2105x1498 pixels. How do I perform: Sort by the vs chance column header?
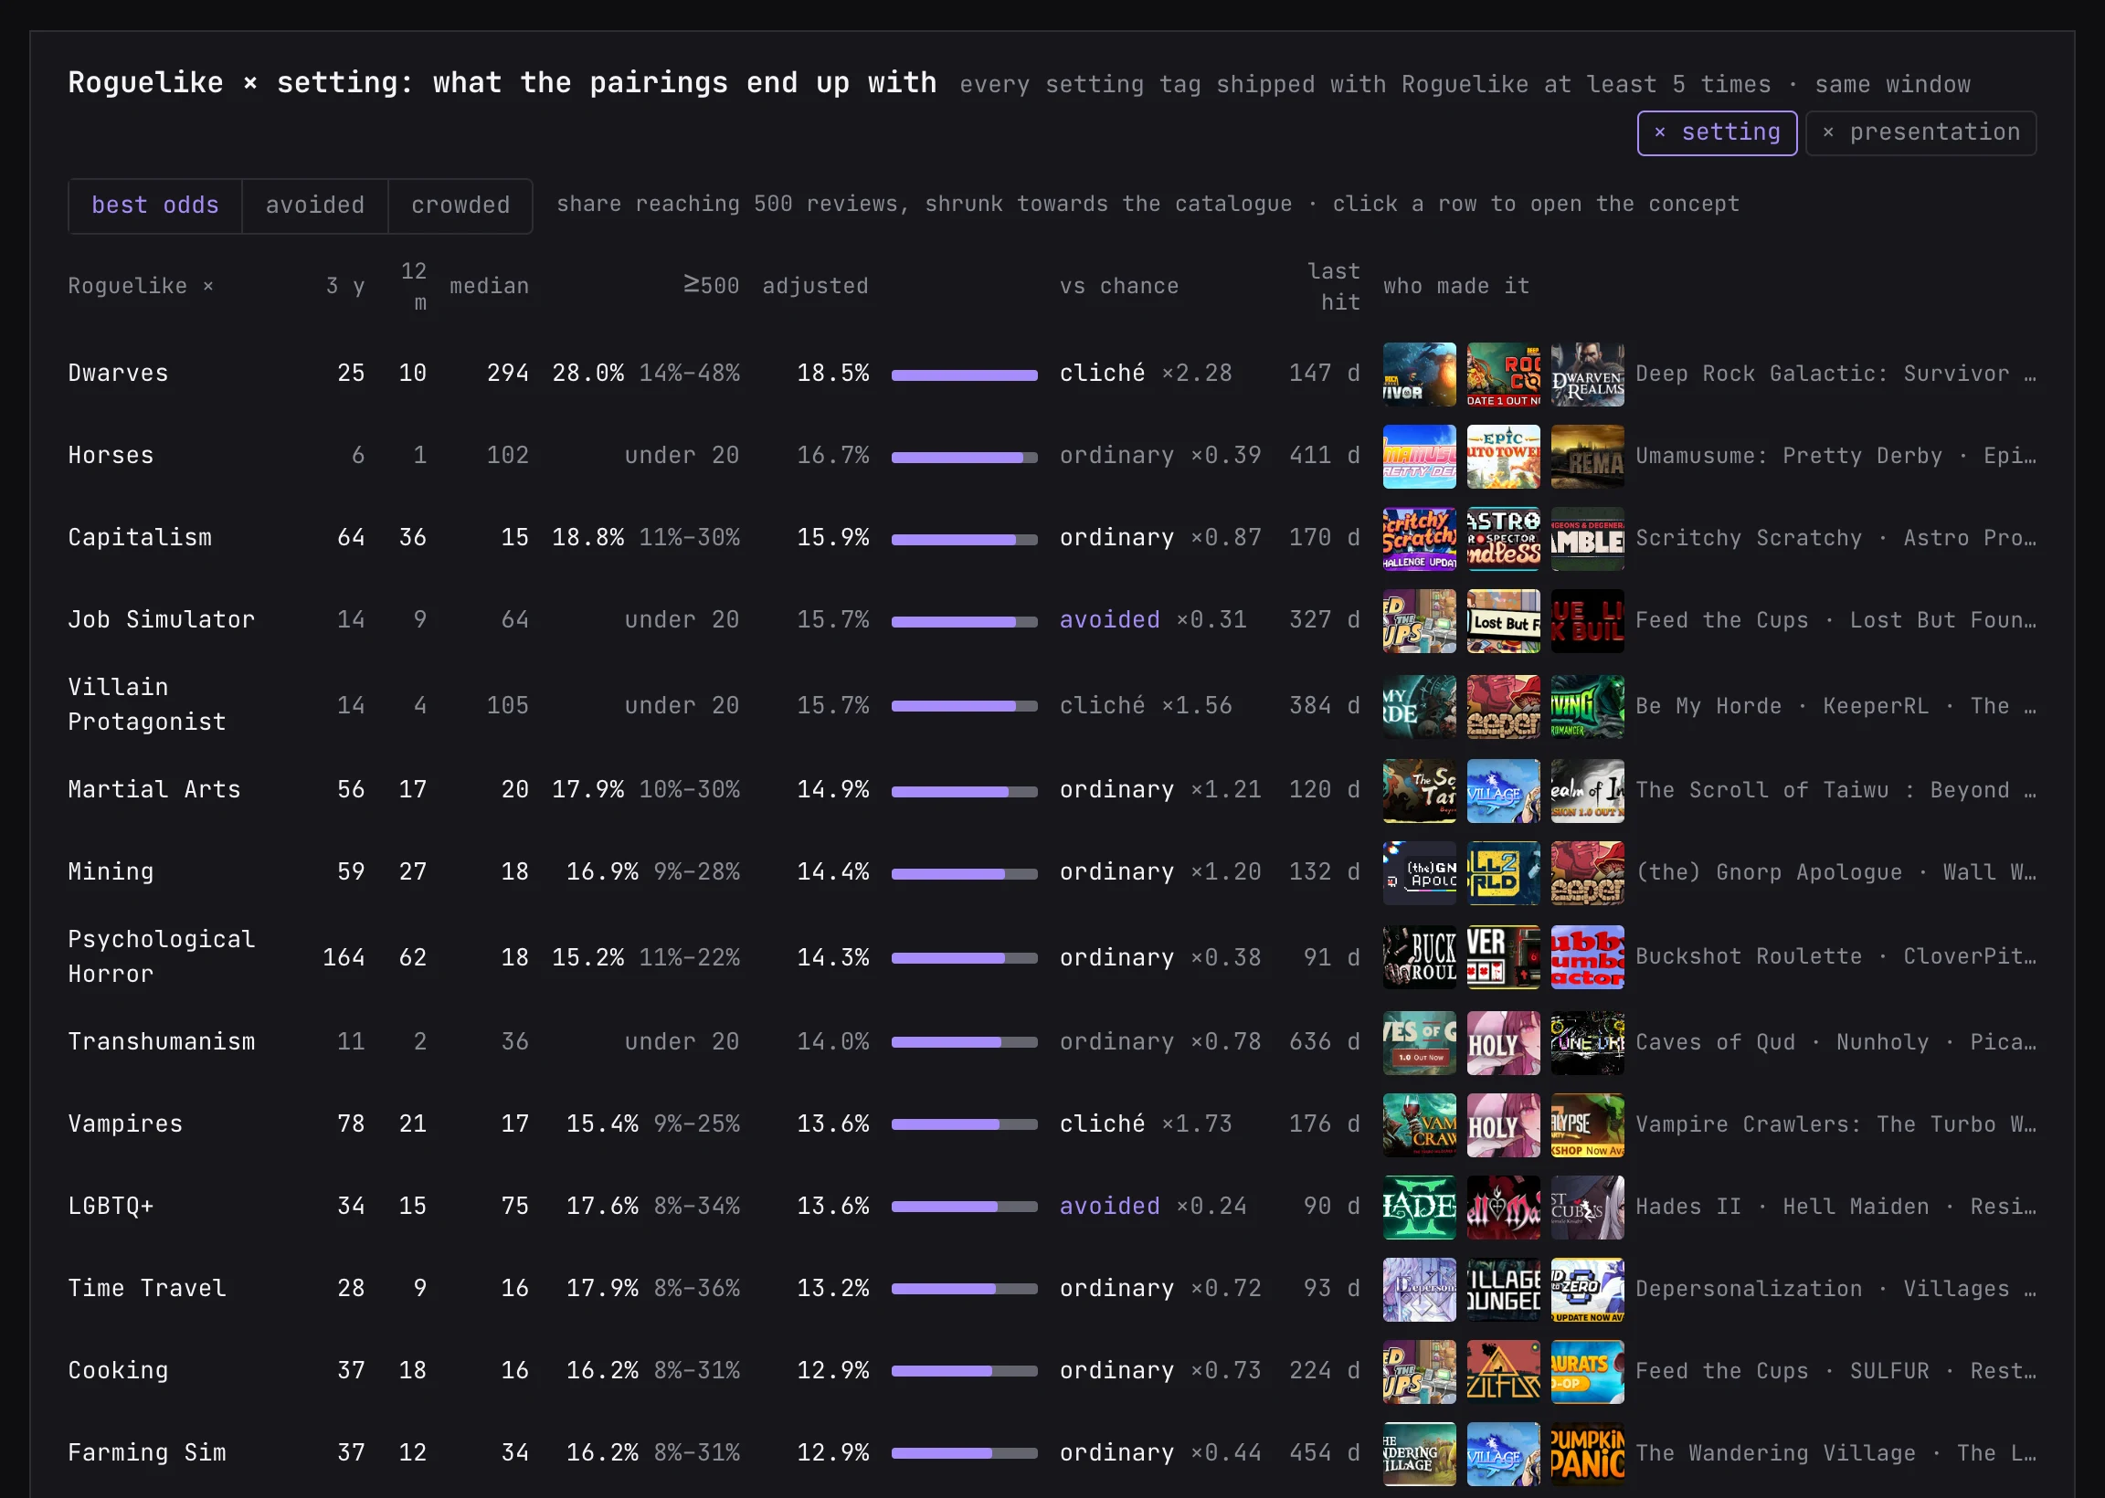1119,287
